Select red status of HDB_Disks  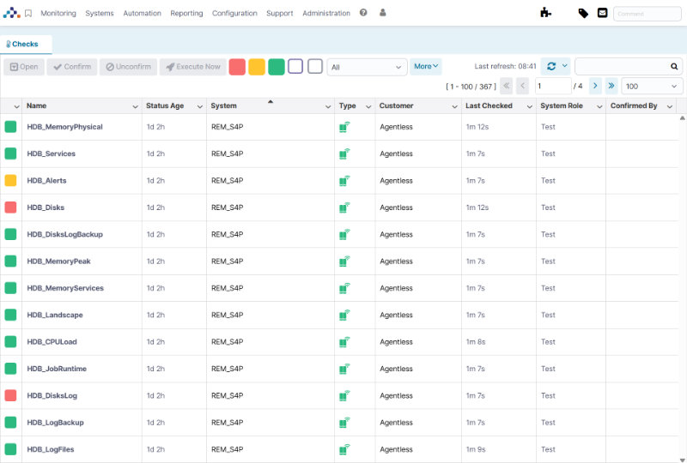[x=10, y=207]
